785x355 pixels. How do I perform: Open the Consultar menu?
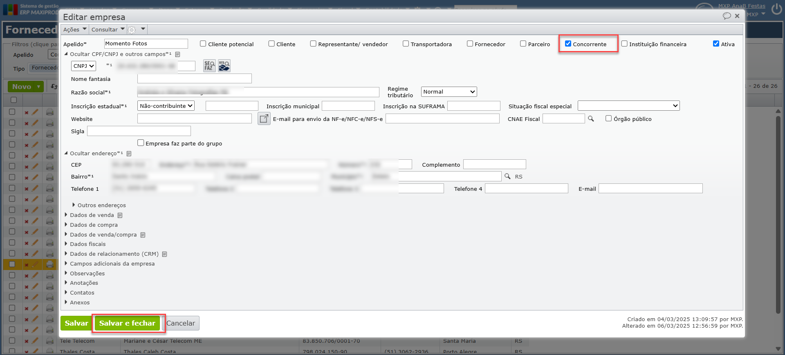(108, 29)
